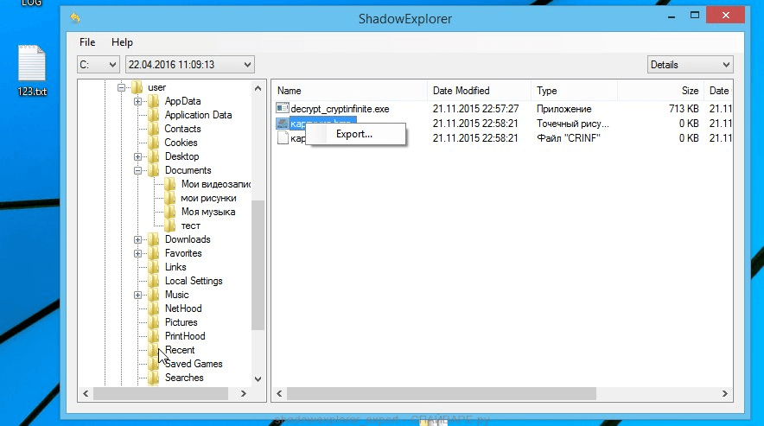Click the 713 KB size cell
The image size is (764, 426).
(684, 109)
